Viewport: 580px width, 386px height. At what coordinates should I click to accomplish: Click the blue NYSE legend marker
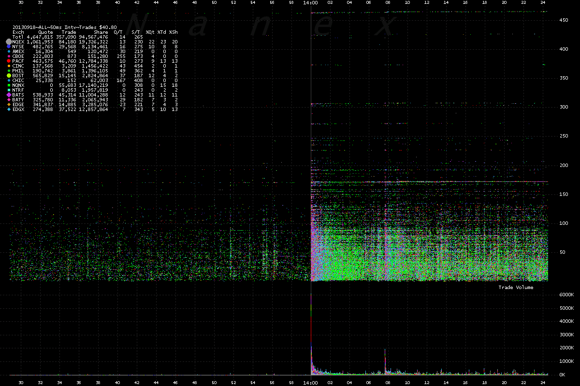click(x=9, y=47)
